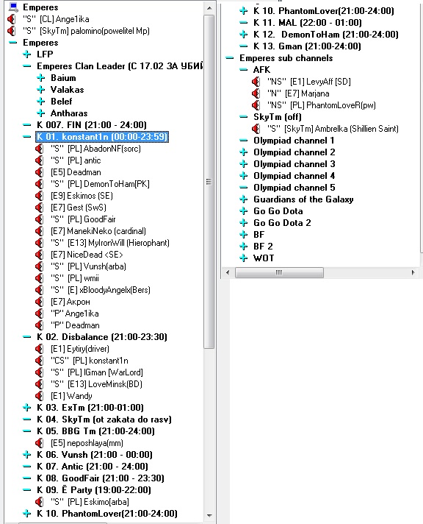Collapse K 02. Disbalance channel
The width and height of the screenshot is (423, 524).
click(x=27, y=337)
